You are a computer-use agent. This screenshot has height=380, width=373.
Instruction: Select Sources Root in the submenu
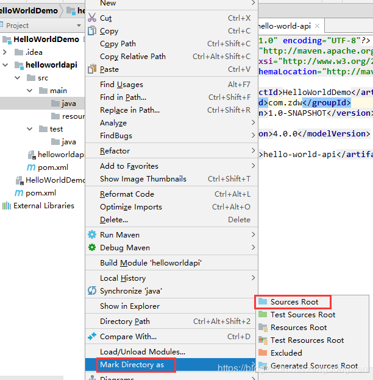[x=313, y=301]
